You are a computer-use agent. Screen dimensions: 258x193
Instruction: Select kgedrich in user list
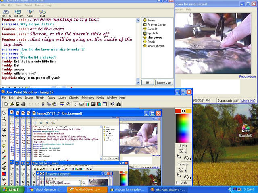point(150,33)
